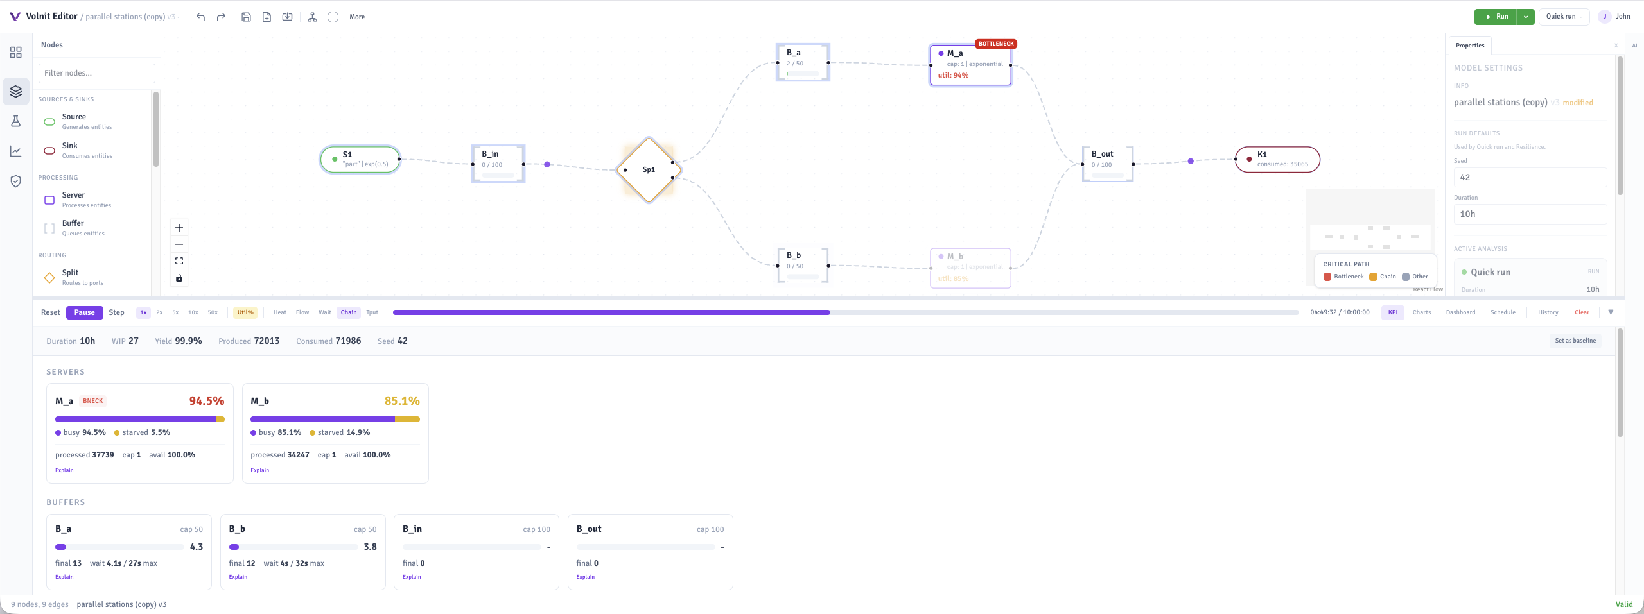This screenshot has height=614, width=1644.
Task: Collapse the results panel with the triangle
Action: click(1611, 312)
